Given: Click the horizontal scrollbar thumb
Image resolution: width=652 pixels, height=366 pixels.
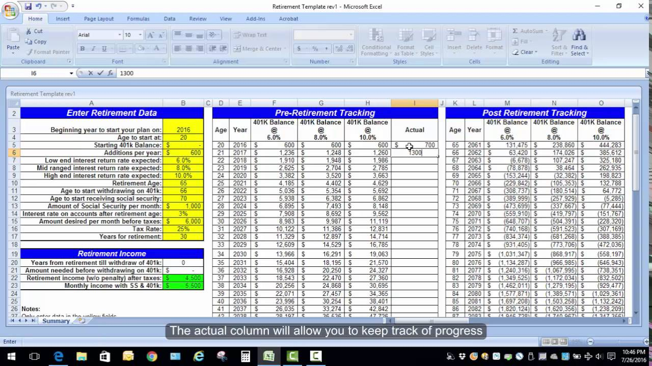Looking at the screenshot, I should click(x=431, y=321).
